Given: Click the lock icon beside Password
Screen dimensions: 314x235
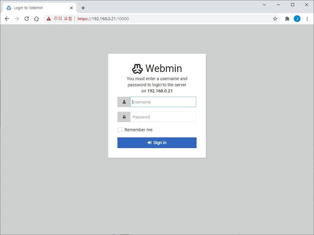Looking at the screenshot, I should tap(124, 117).
